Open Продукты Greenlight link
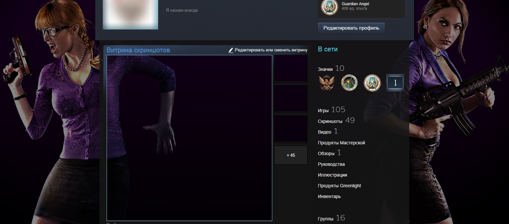The height and width of the screenshot is (224, 509). 339,186
